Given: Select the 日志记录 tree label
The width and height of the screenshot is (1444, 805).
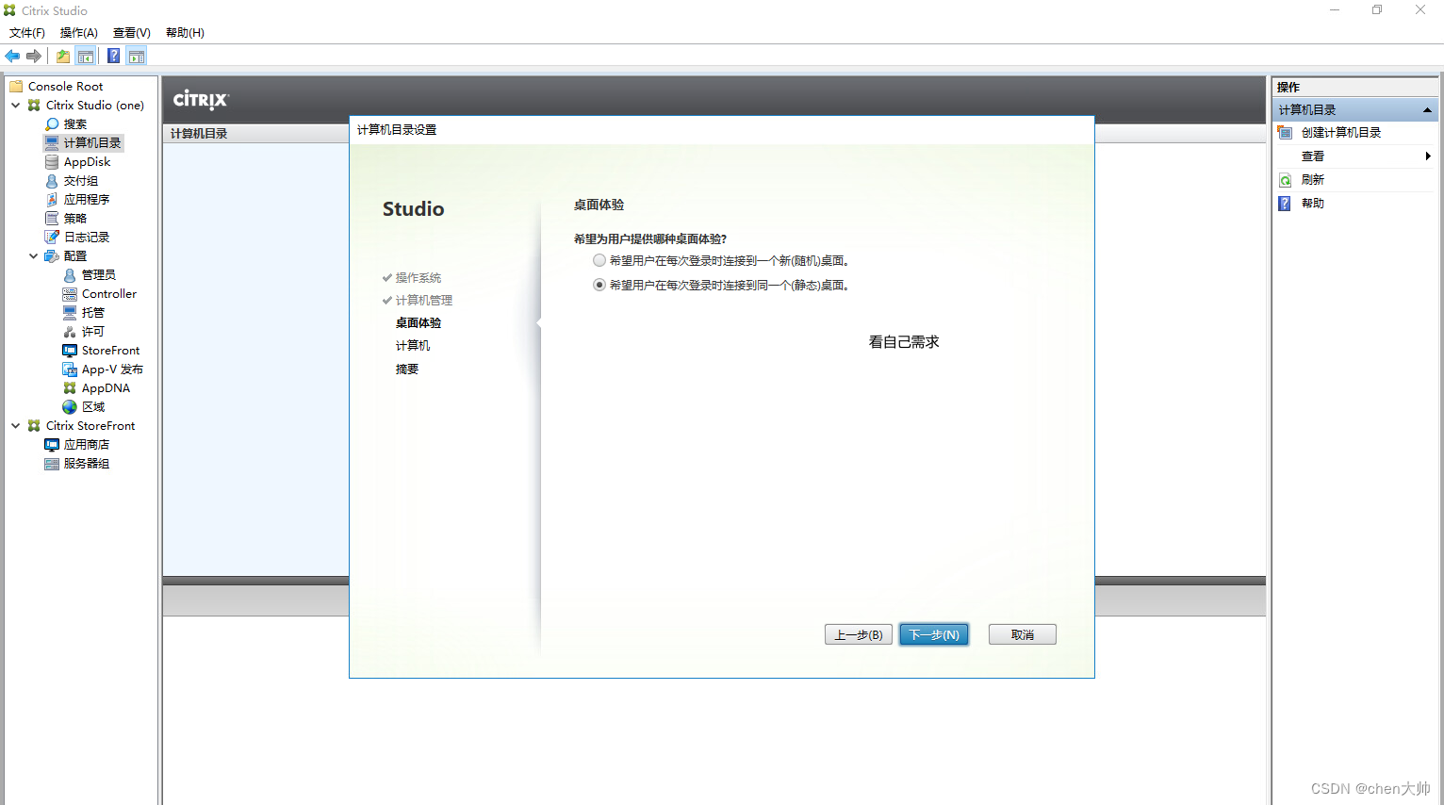Looking at the screenshot, I should 87,237.
